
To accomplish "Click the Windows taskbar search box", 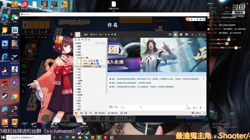I will tap(29, 137).
